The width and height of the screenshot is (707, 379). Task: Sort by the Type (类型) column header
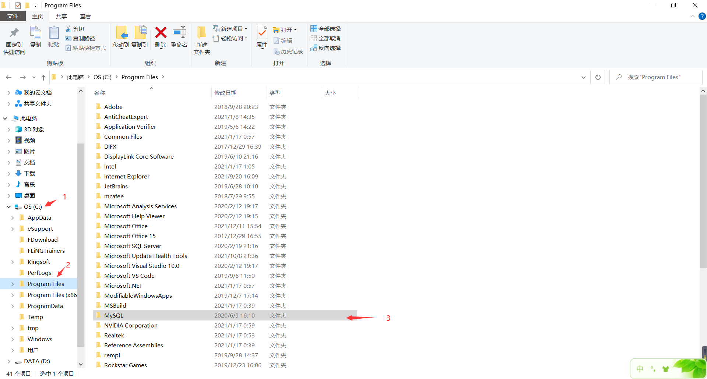pyautogui.click(x=294, y=93)
